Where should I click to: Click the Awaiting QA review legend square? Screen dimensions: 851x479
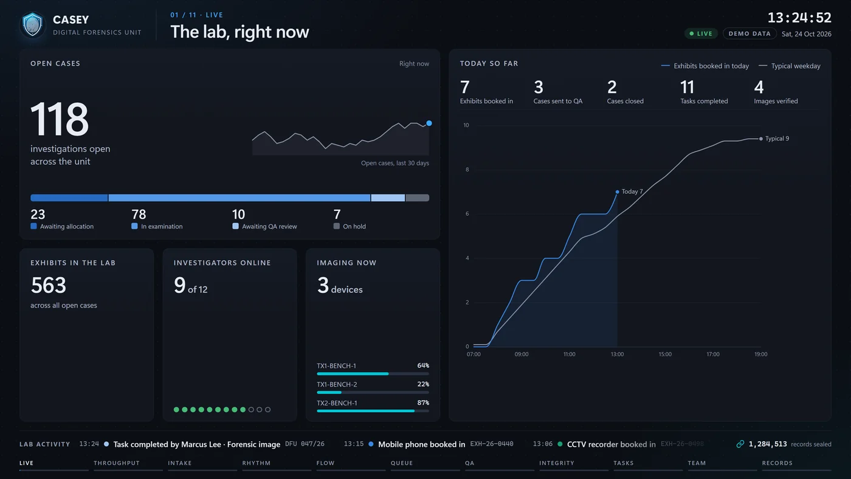(x=235, y=226)
